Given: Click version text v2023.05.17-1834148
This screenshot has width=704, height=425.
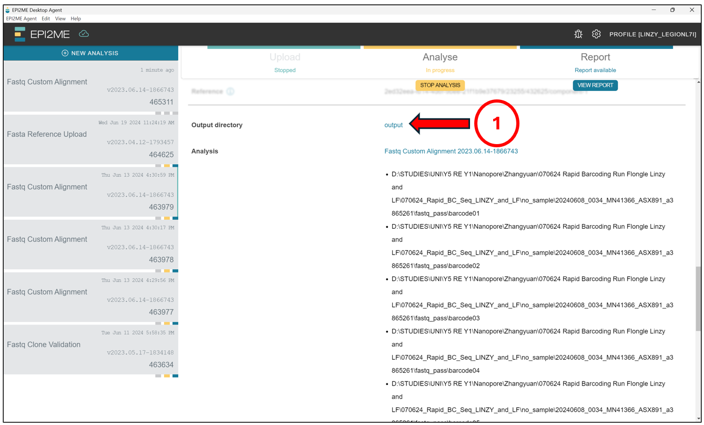Looking at the screenshot, I should [140, 352].
